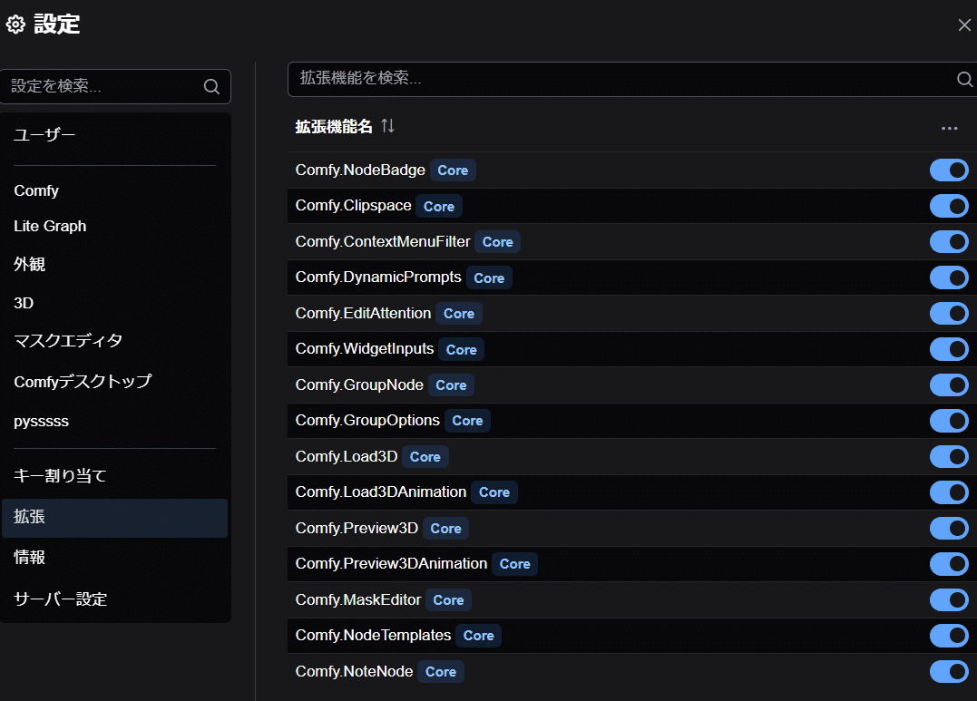Toggle Comfy.EditAttention off
Image resolution: width=977 pixels, height=701 pixels.
tap(949, 313)
